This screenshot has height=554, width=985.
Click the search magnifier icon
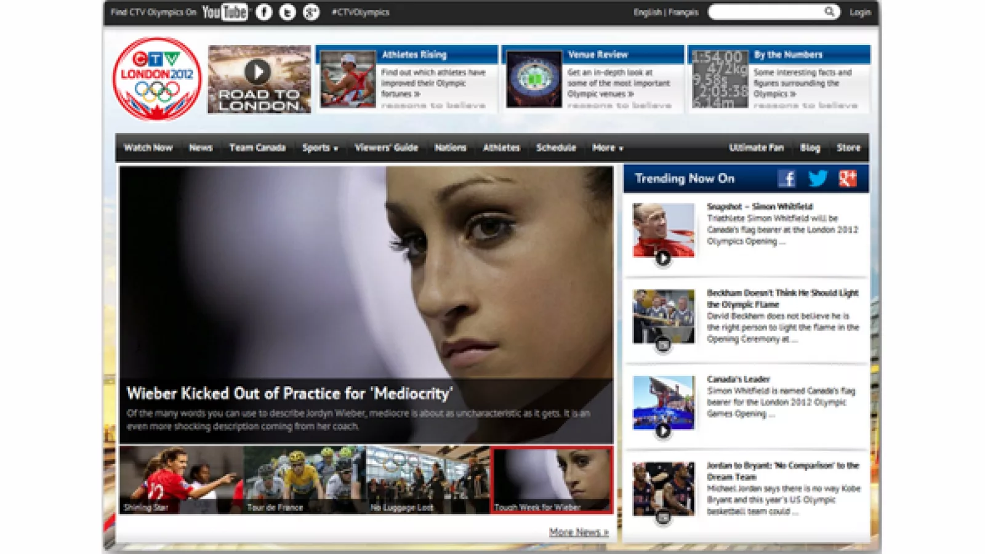tap(829, 12)
